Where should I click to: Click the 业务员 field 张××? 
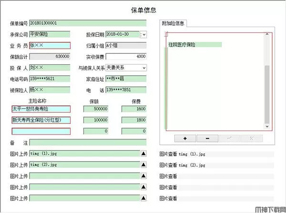[x=50, y=45]
